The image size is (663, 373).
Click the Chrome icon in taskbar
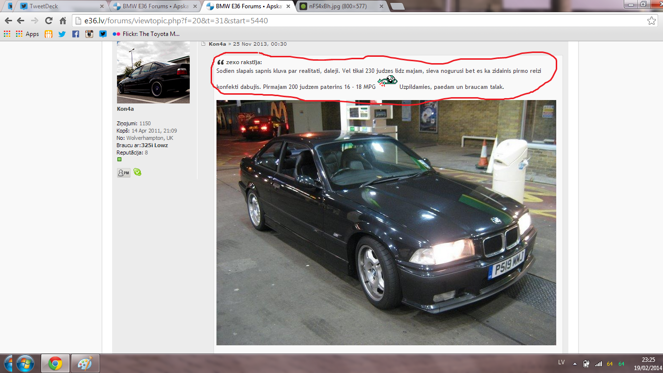pos(55,363)
